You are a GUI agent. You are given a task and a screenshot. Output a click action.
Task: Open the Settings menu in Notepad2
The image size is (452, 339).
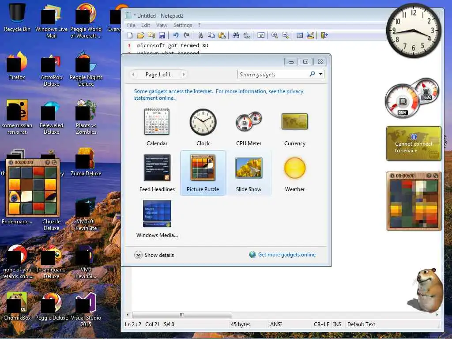coord(182,25)
